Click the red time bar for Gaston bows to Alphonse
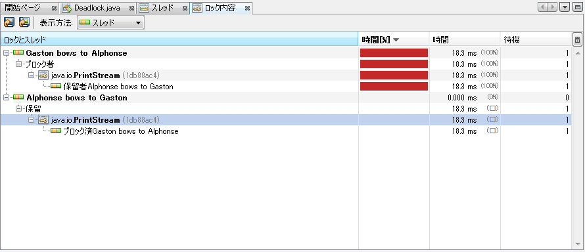This screenshot has width=585, height=252. click(394, 53)
